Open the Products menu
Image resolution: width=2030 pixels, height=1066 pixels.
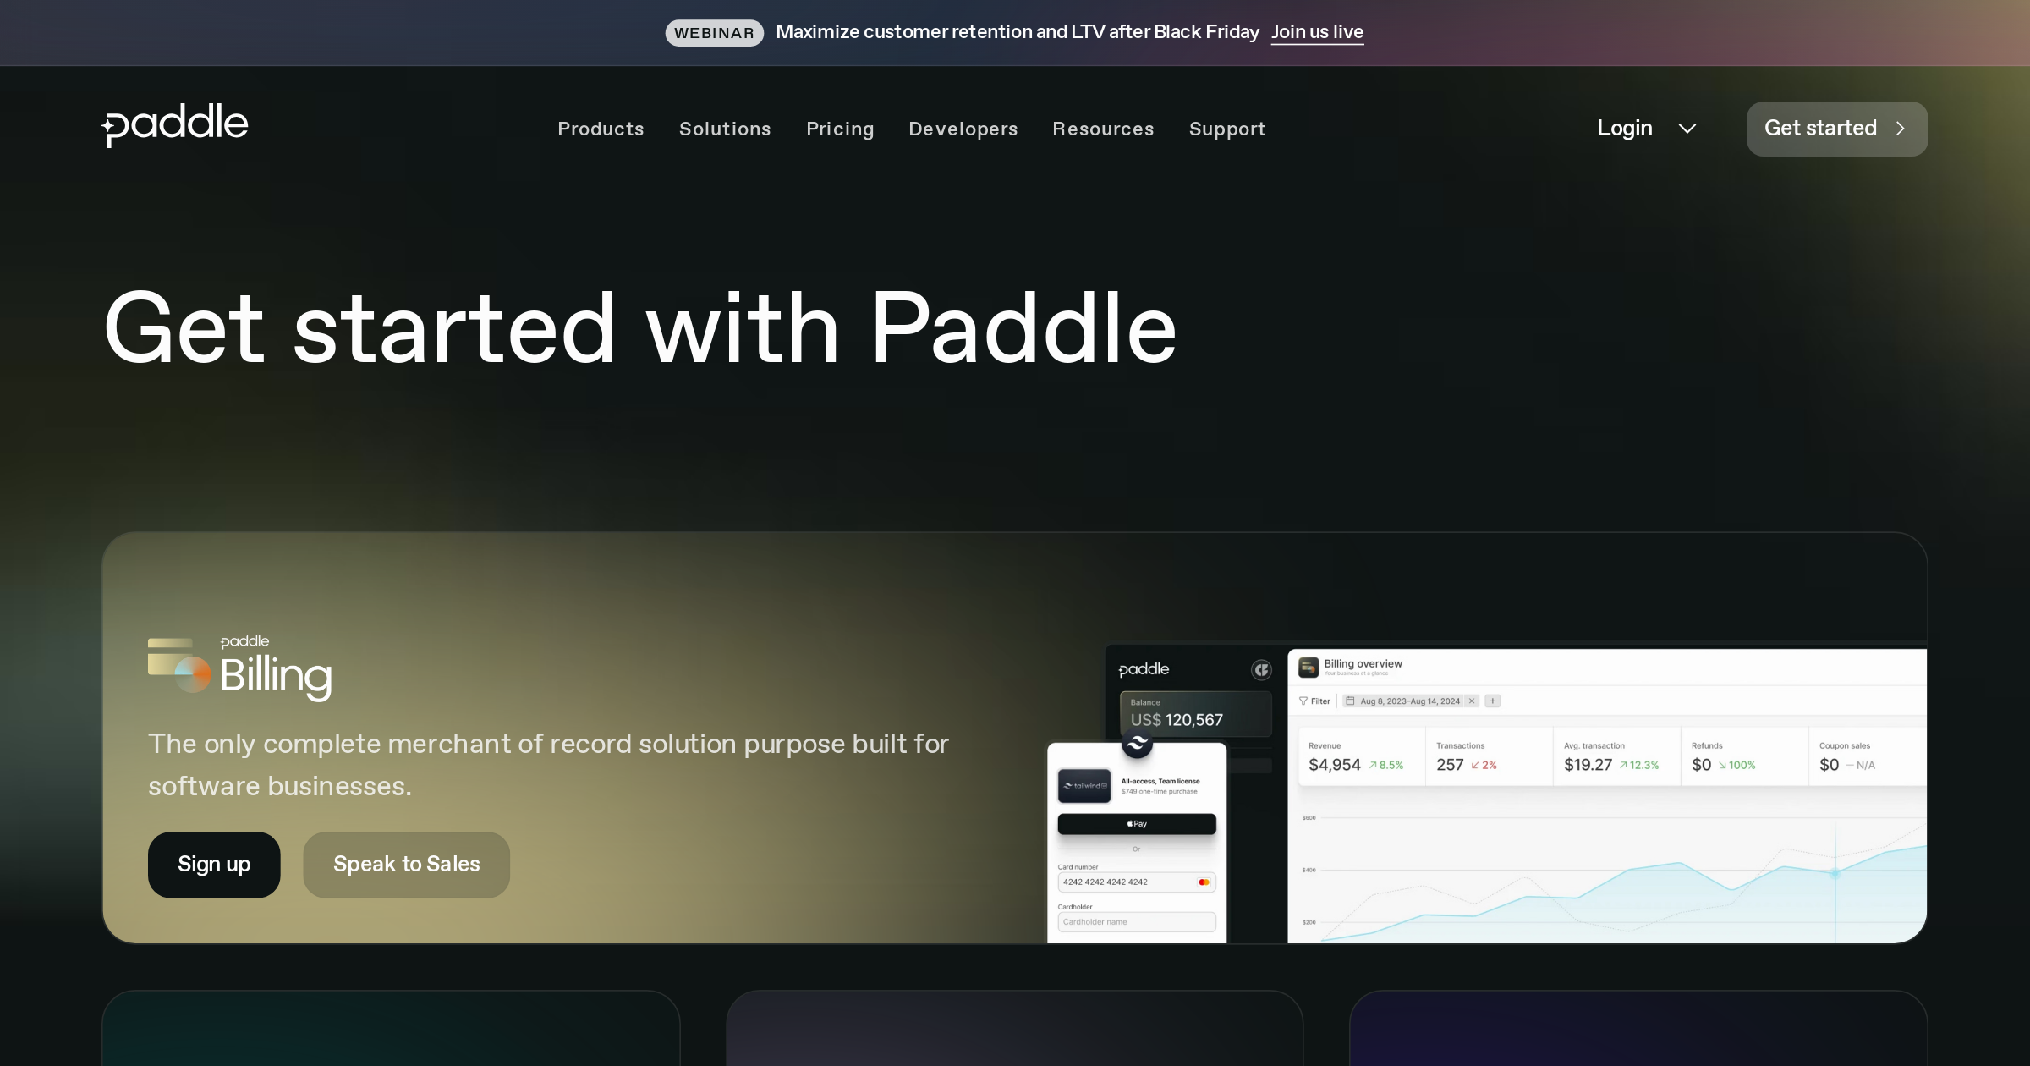601,129
